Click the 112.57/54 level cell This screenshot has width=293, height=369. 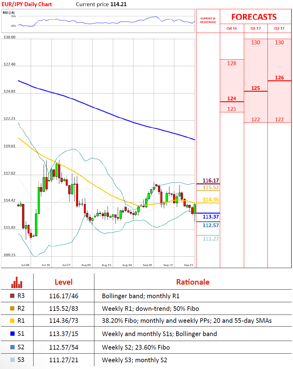[64, 347]
